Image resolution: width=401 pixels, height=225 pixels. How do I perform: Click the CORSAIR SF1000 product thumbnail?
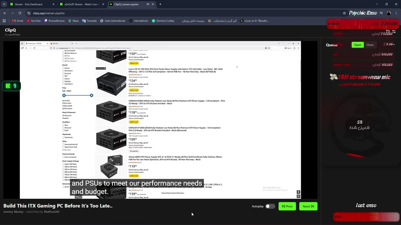(x=111, y=140)
